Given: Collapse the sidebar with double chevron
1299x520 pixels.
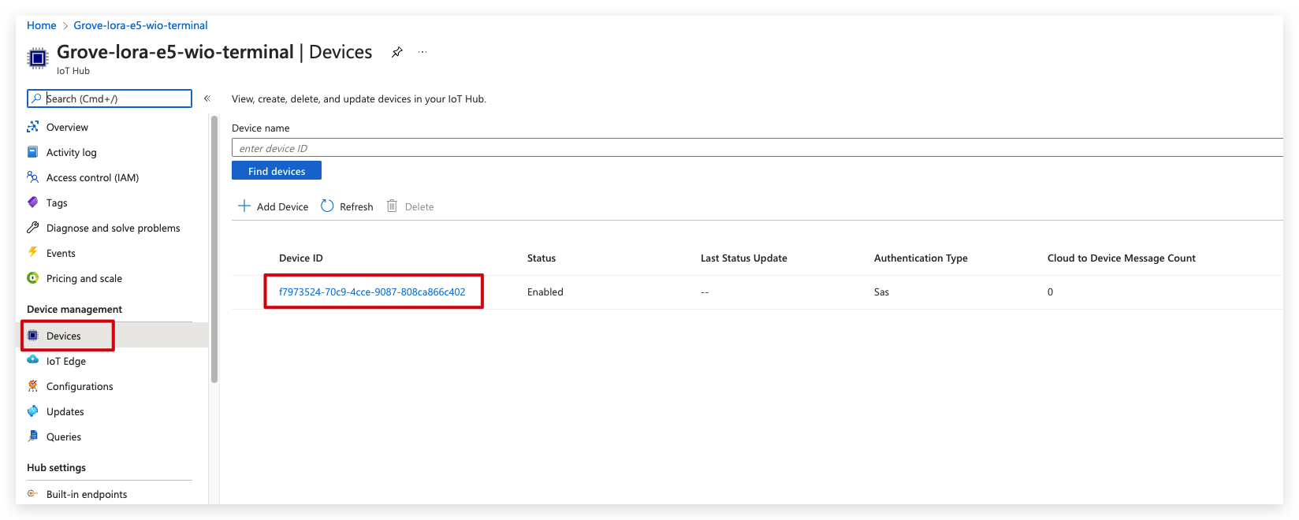Looking at the screenshot, I should pyautogui.click(x=207, y=98).
